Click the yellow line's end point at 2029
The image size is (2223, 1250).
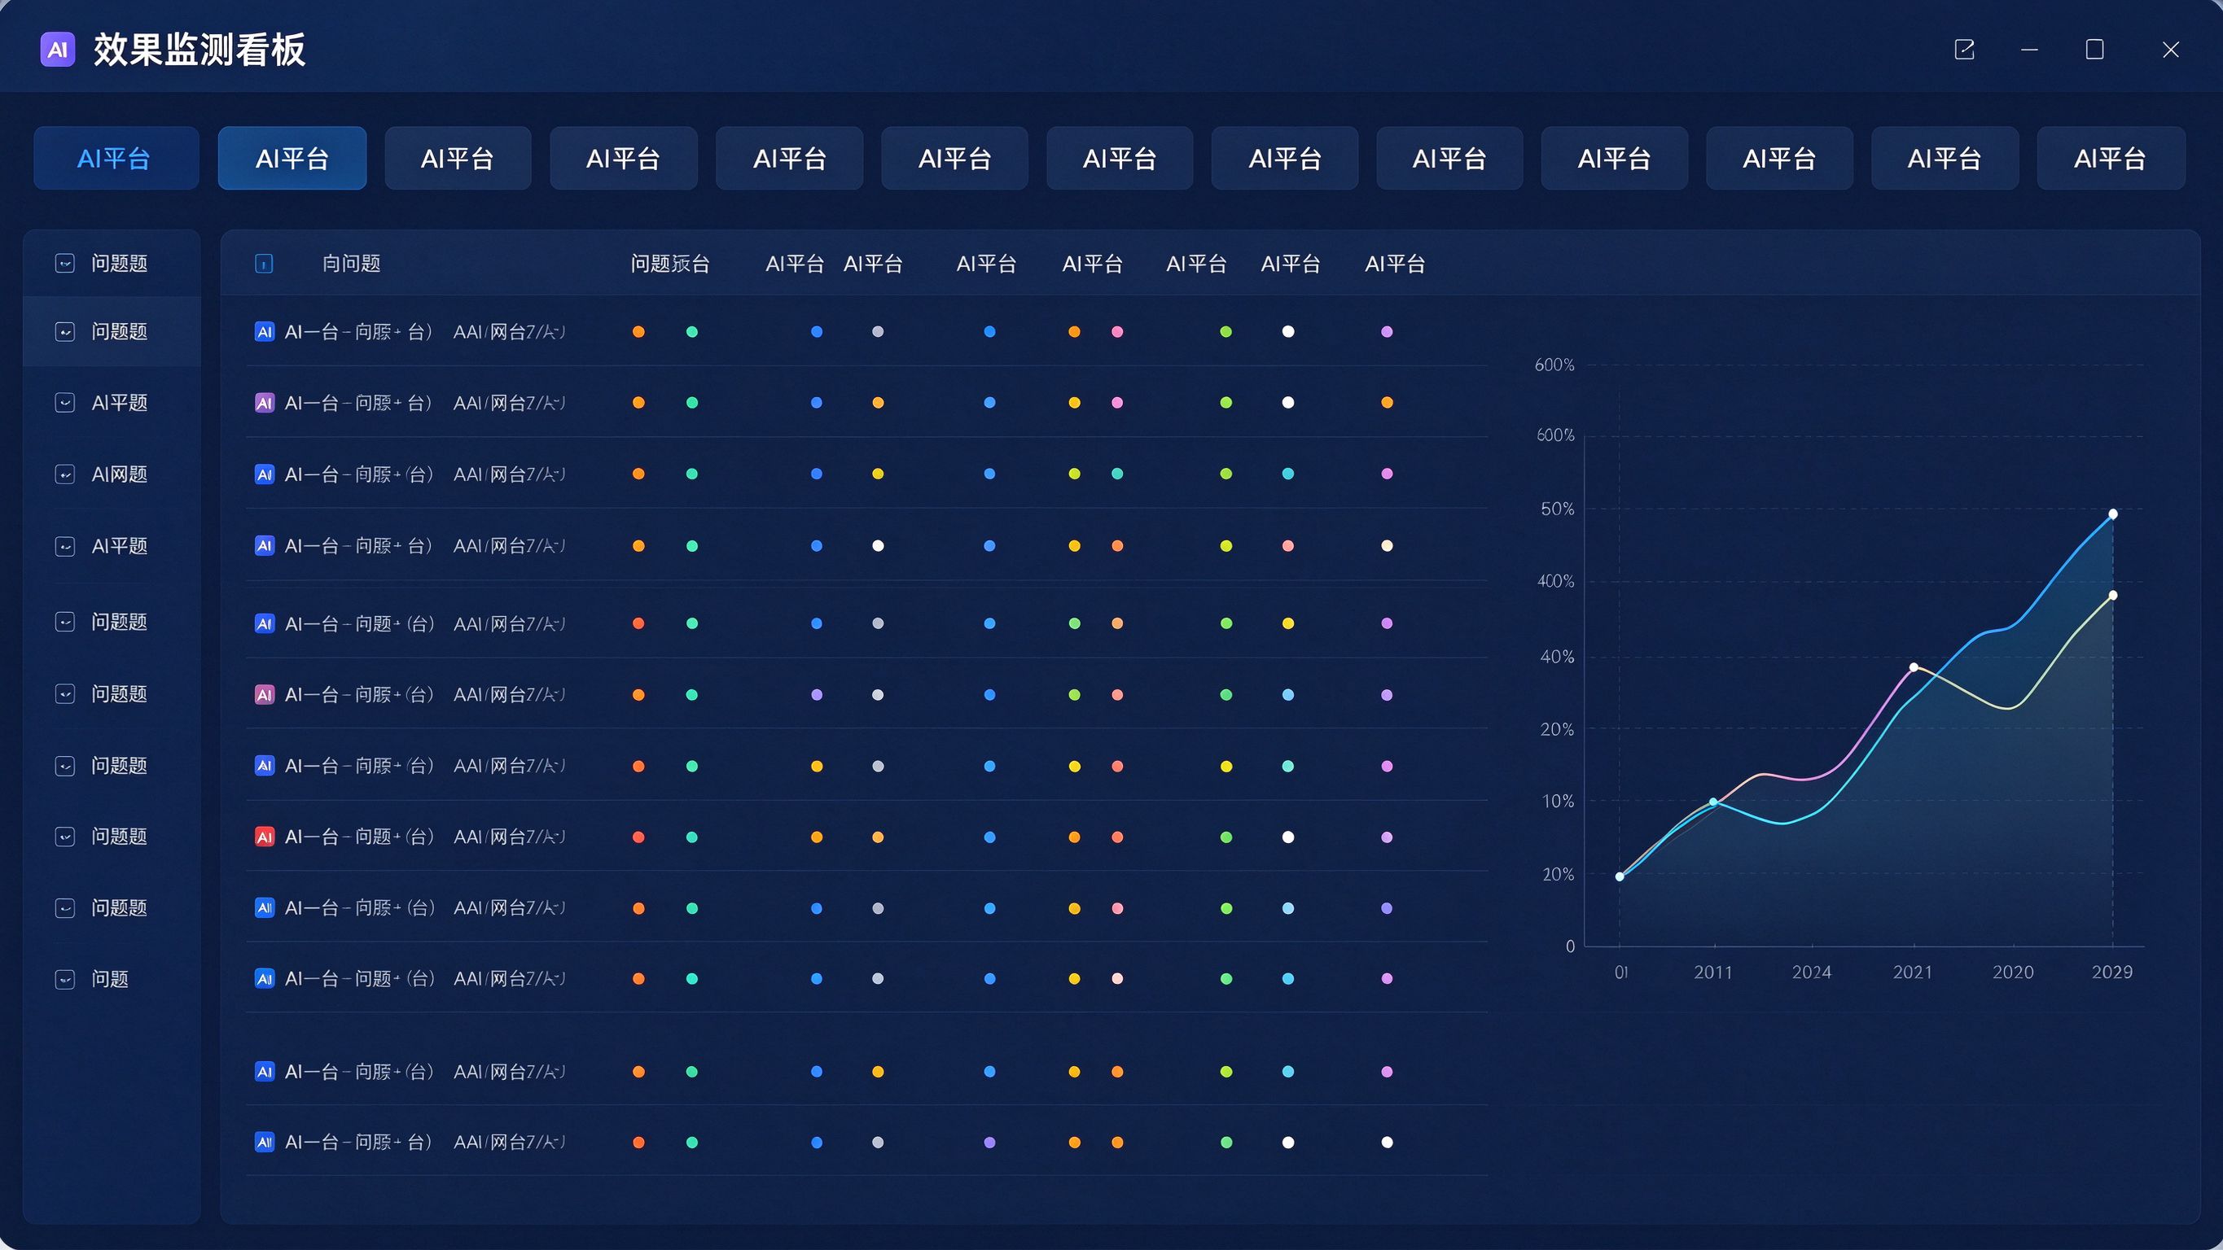click(2112, 595)
